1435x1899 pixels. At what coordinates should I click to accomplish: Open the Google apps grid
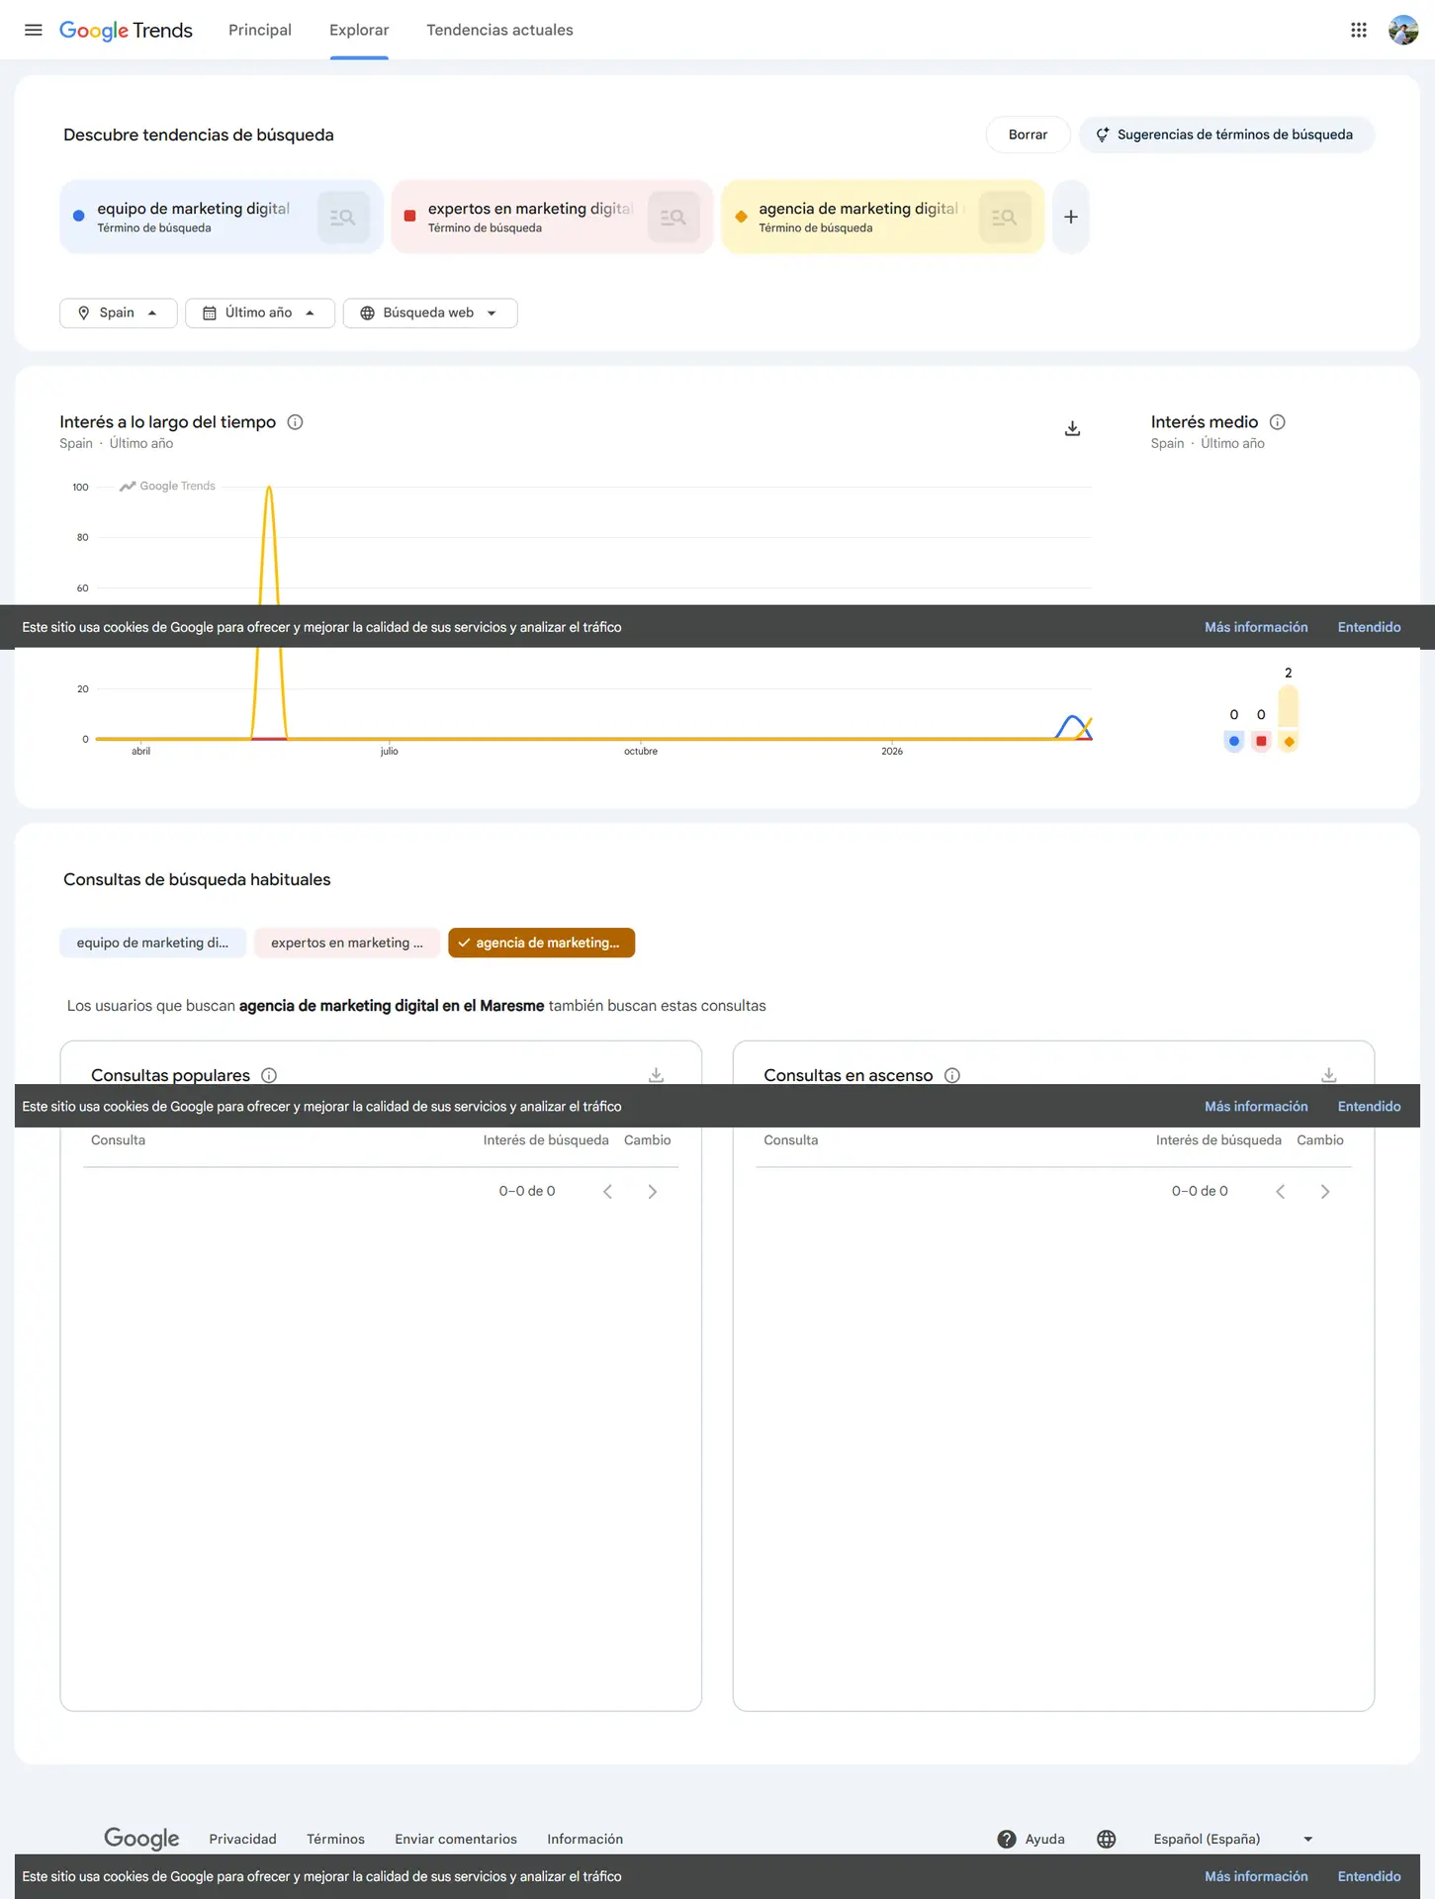coord(1358,30)
